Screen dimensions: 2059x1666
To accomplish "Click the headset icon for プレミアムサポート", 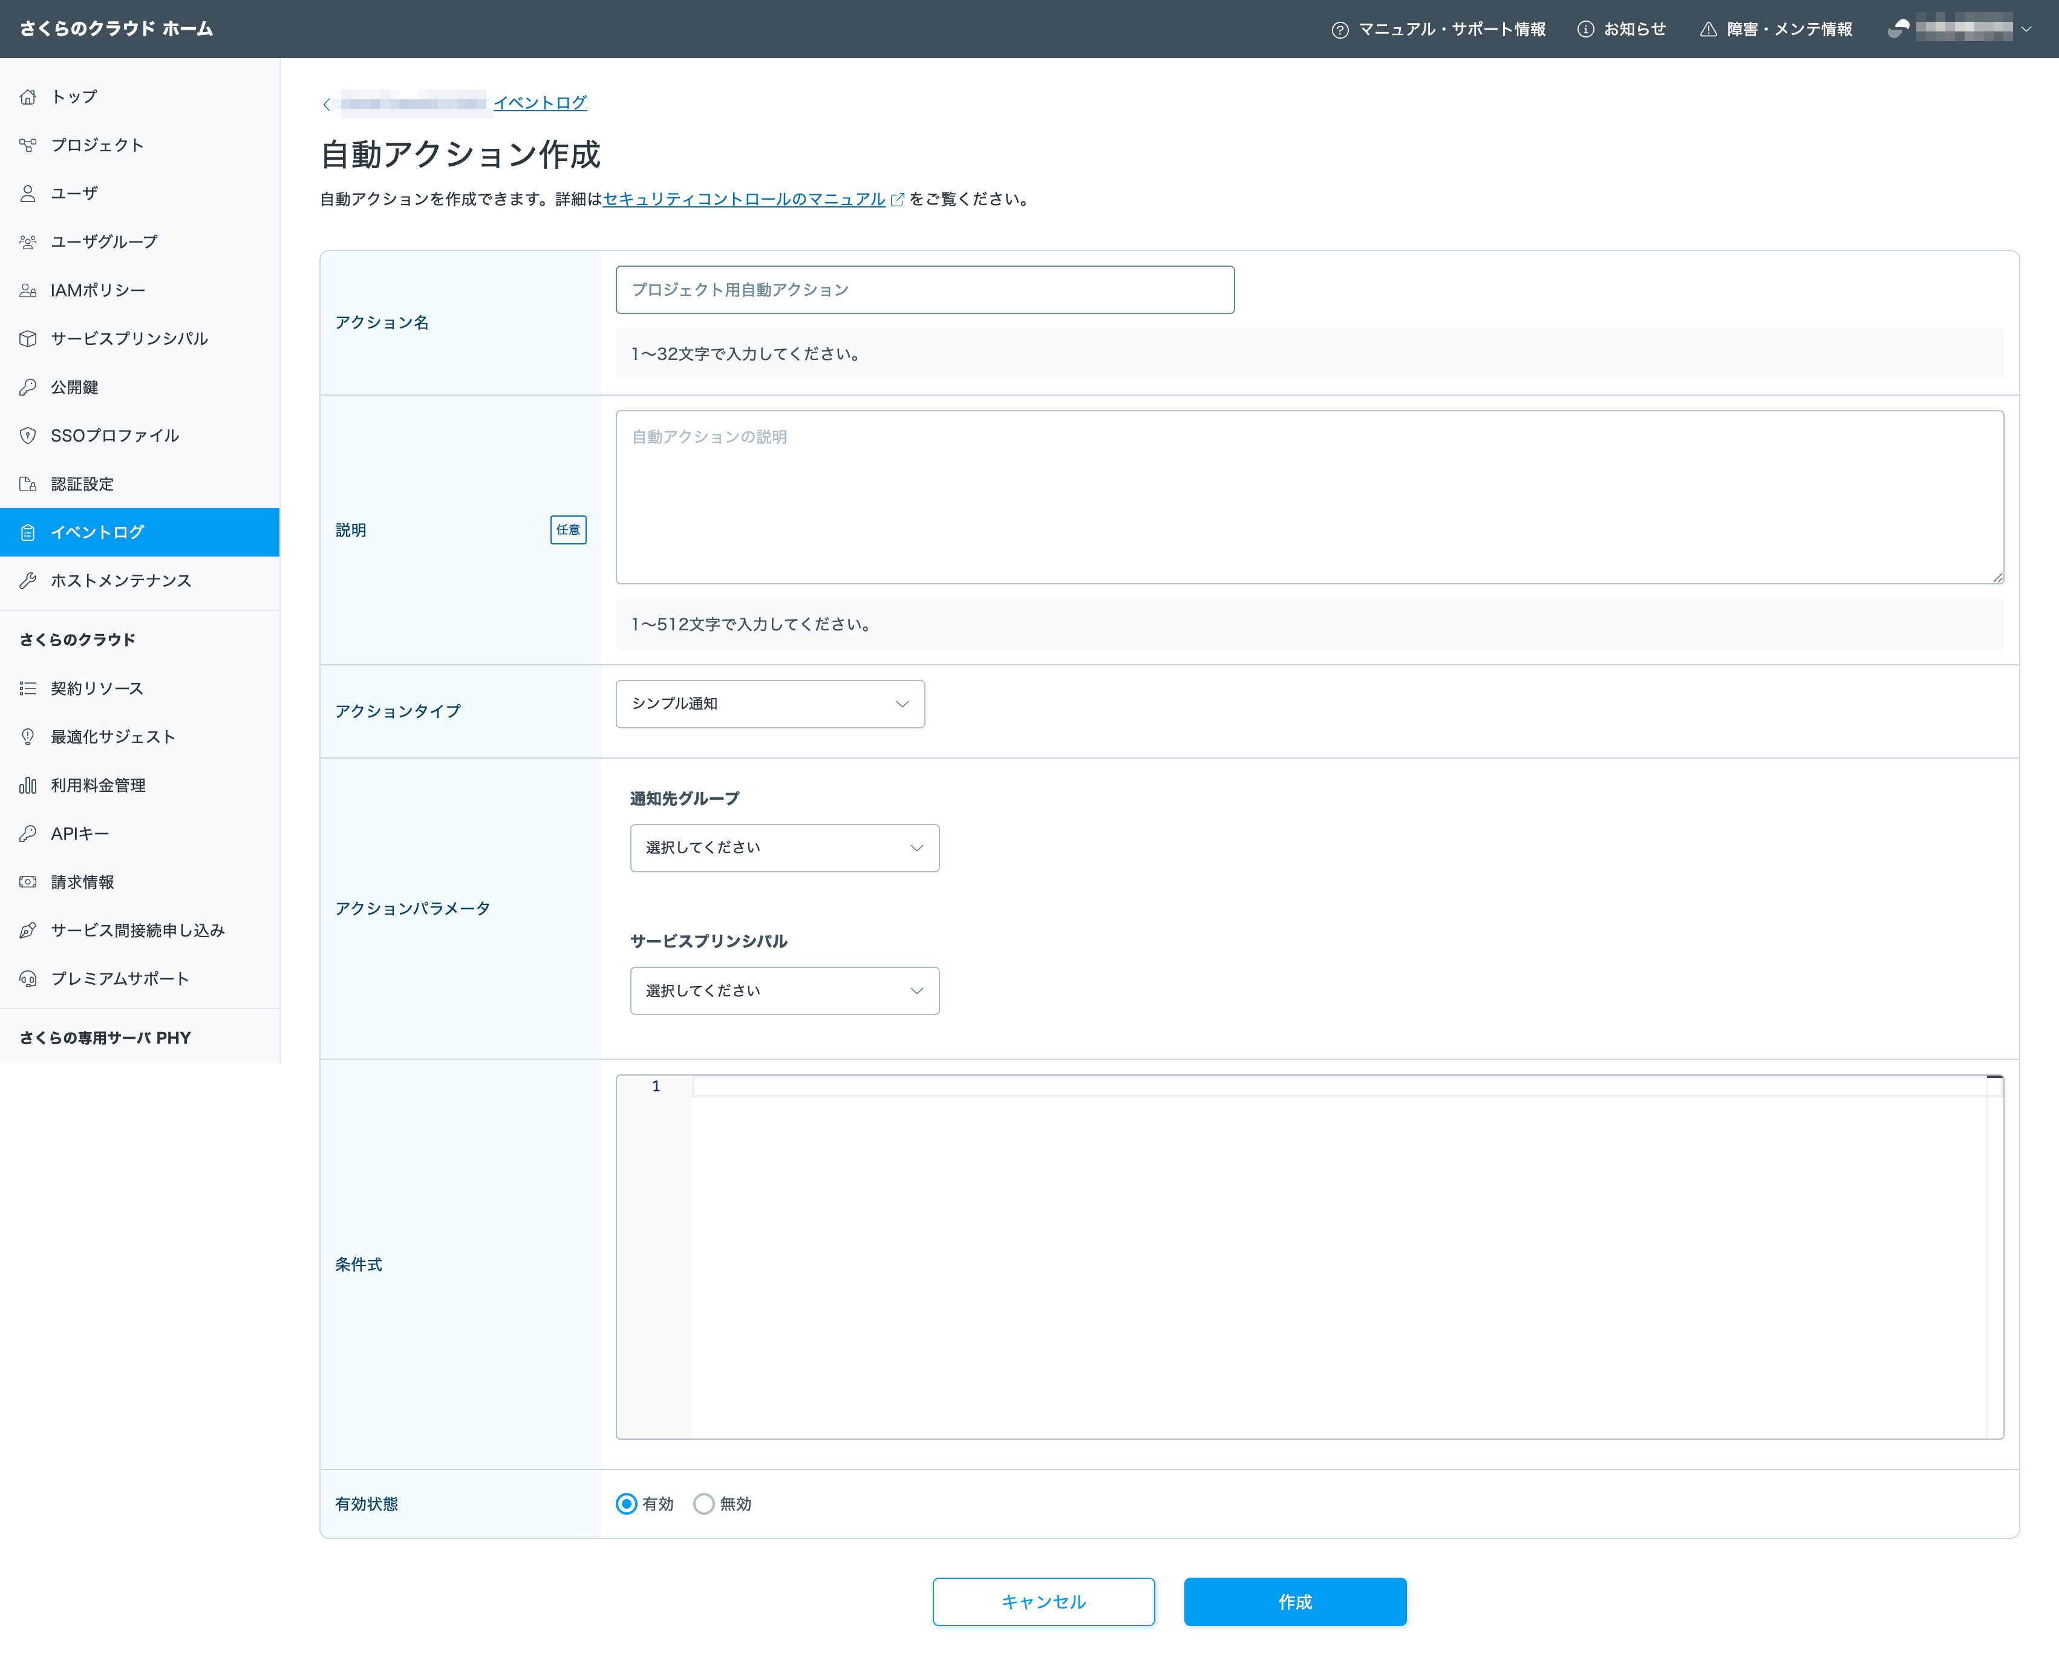I will pyautogui.click(x=28, y=979).
